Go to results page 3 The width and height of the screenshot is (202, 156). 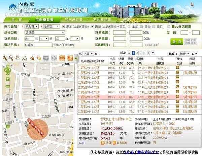point(141,53)
